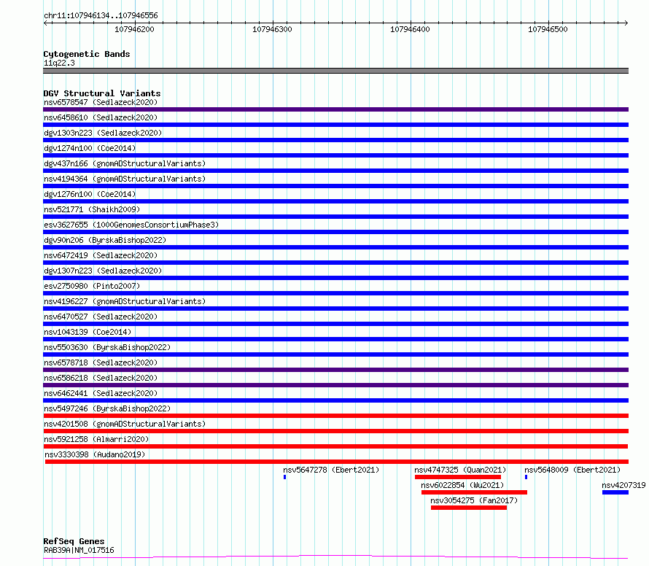Click the blue bar for nsv521771

pyautogui.click(x=335, y=217)
